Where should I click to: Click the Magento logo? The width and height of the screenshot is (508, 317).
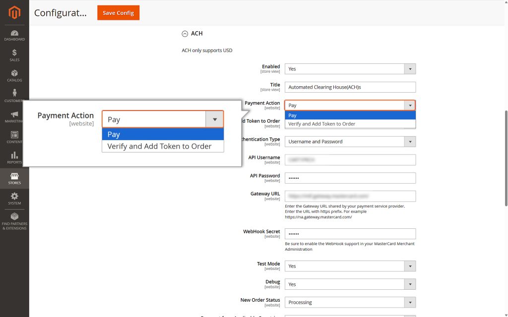tap(14, 13)
